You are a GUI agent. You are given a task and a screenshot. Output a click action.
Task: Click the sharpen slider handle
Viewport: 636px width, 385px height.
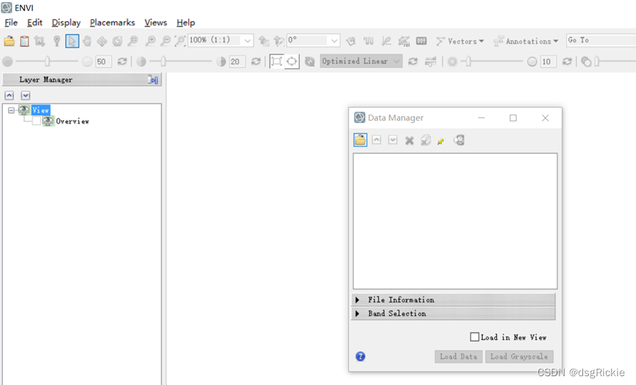[468, 61]
